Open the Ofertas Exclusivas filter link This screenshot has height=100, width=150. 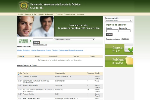coord(24,50)
